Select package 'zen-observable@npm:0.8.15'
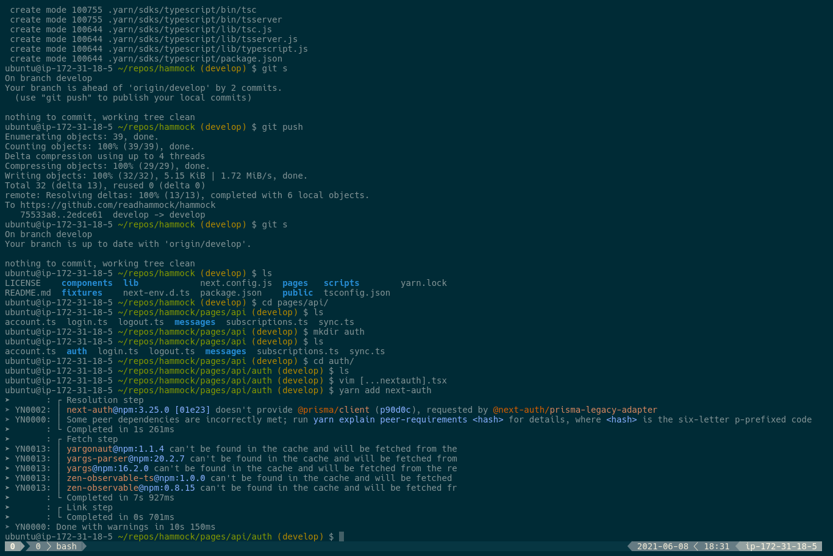 130,488
